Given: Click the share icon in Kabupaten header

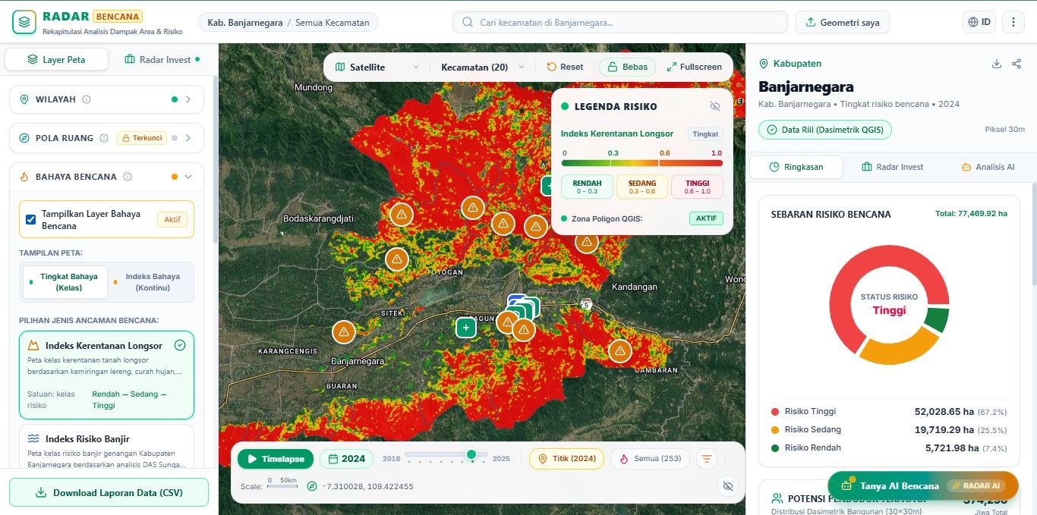Looking at the screenshot, I should coord(1017,64).
